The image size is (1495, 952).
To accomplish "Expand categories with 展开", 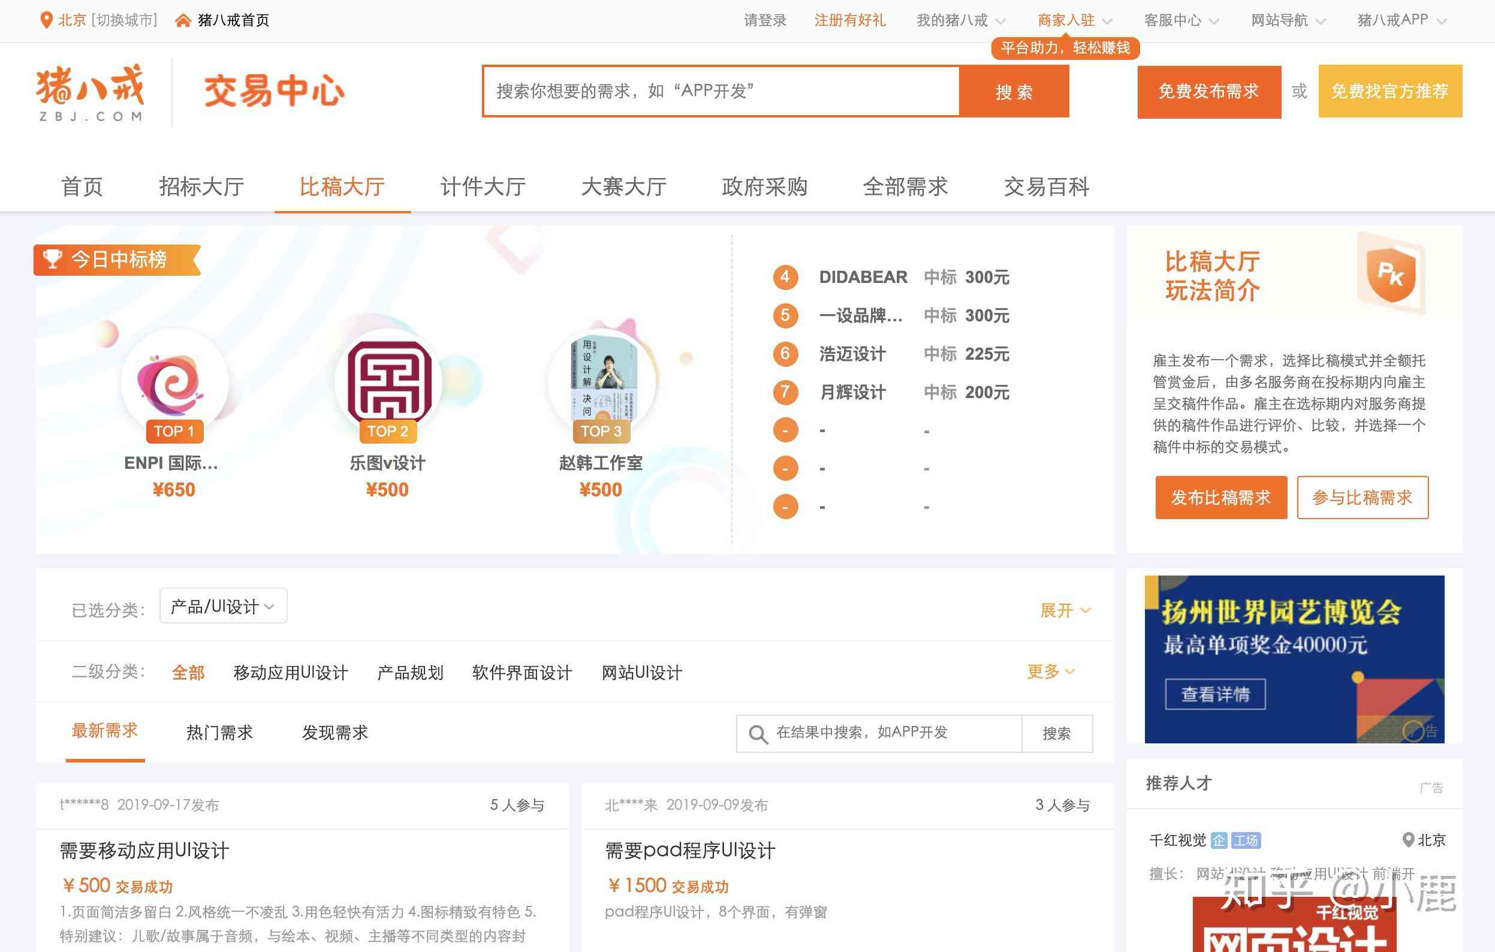I will point(1065,610).
